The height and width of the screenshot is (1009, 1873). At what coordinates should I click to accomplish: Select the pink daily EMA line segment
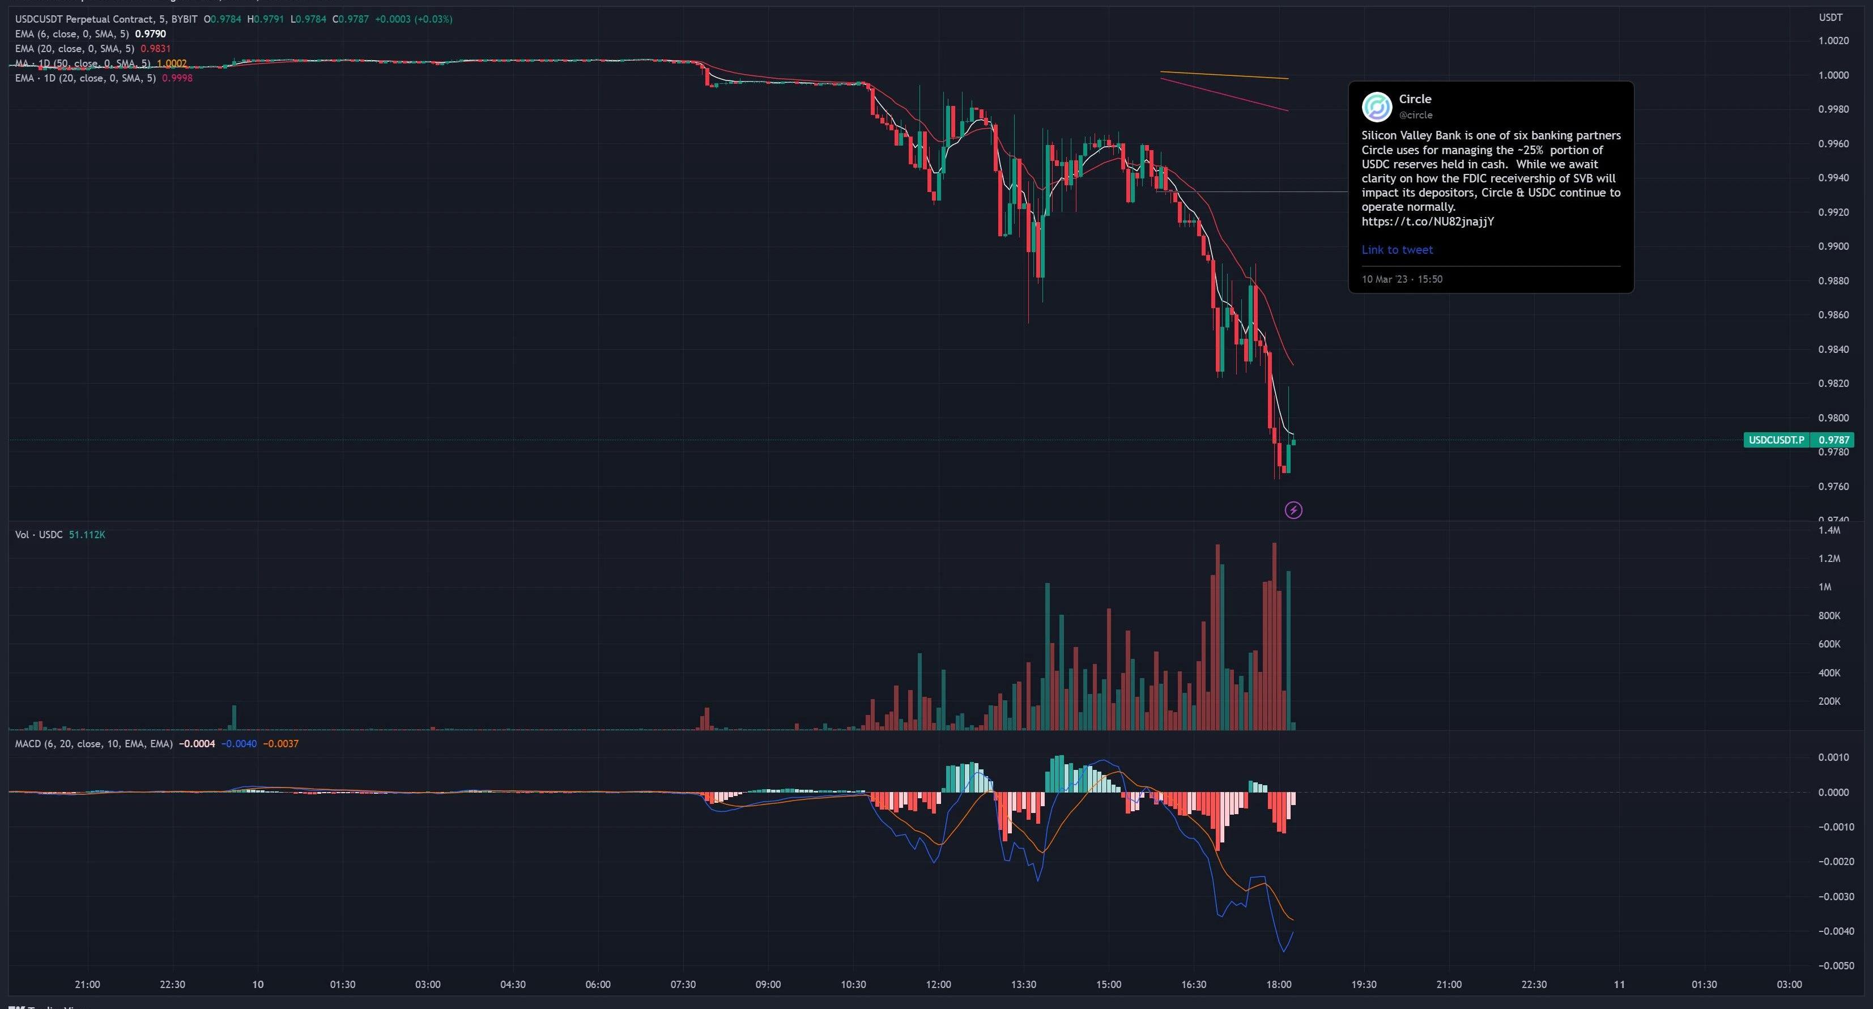[1224, 95]
